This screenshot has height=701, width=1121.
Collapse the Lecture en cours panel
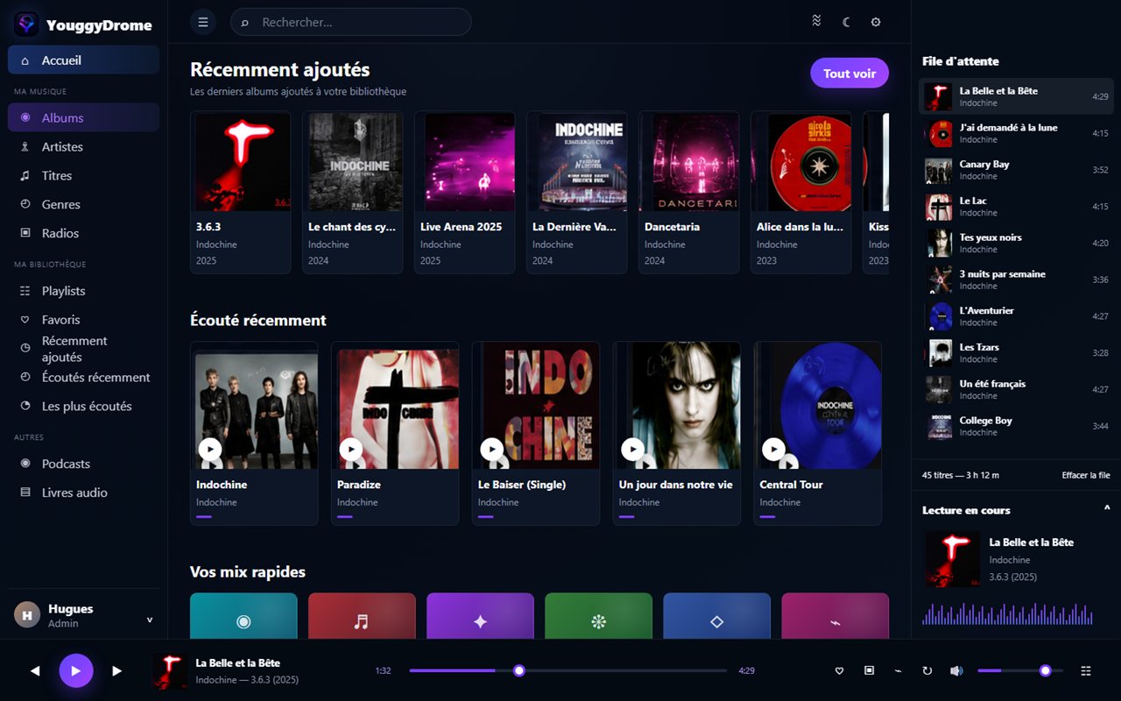point(1107,510)
